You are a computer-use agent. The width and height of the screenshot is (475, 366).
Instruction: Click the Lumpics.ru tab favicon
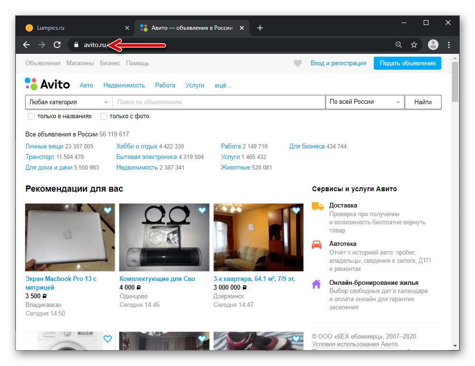click(29, 28)
